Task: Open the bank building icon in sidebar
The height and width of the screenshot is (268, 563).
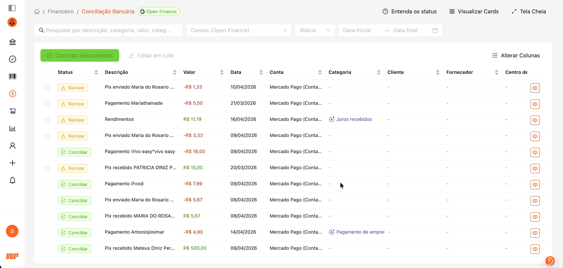Action: [x=13, y=42]
